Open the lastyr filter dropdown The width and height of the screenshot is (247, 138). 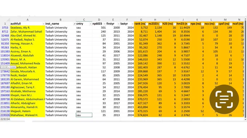pos(133,24)
